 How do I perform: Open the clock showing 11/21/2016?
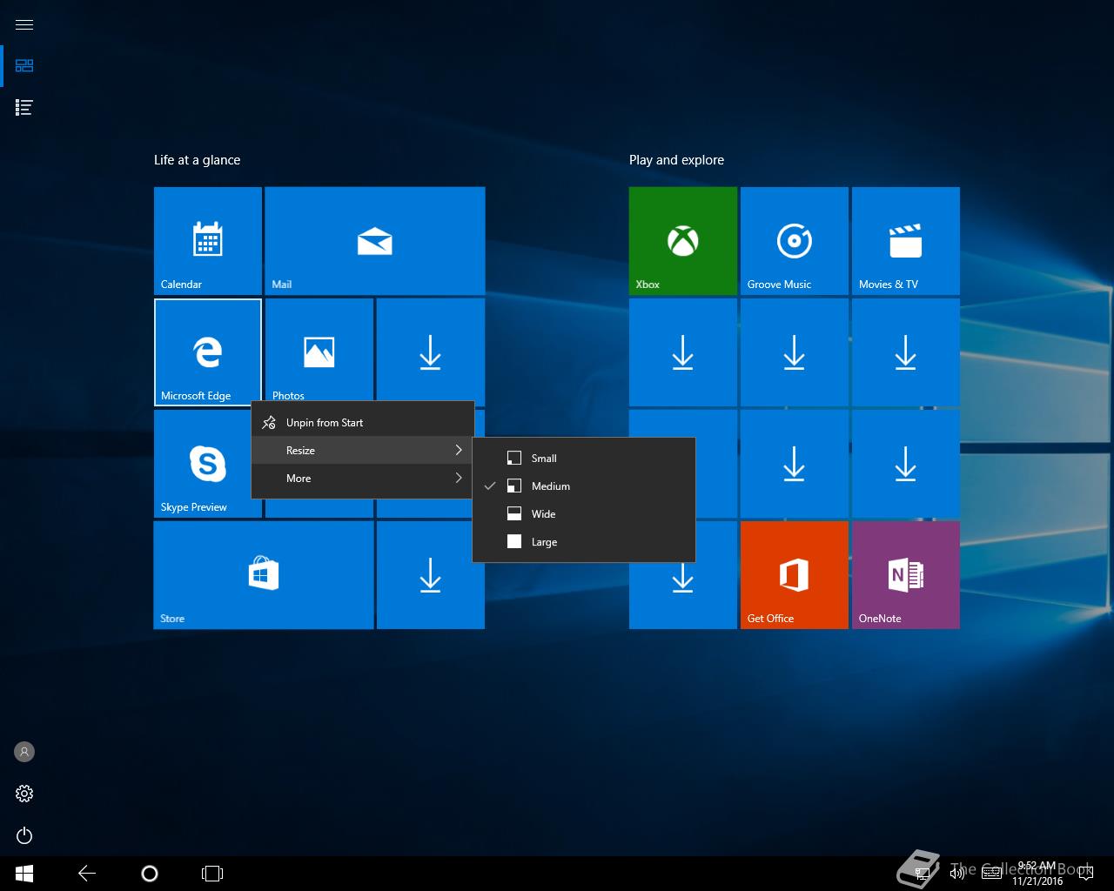point(1037,874)
